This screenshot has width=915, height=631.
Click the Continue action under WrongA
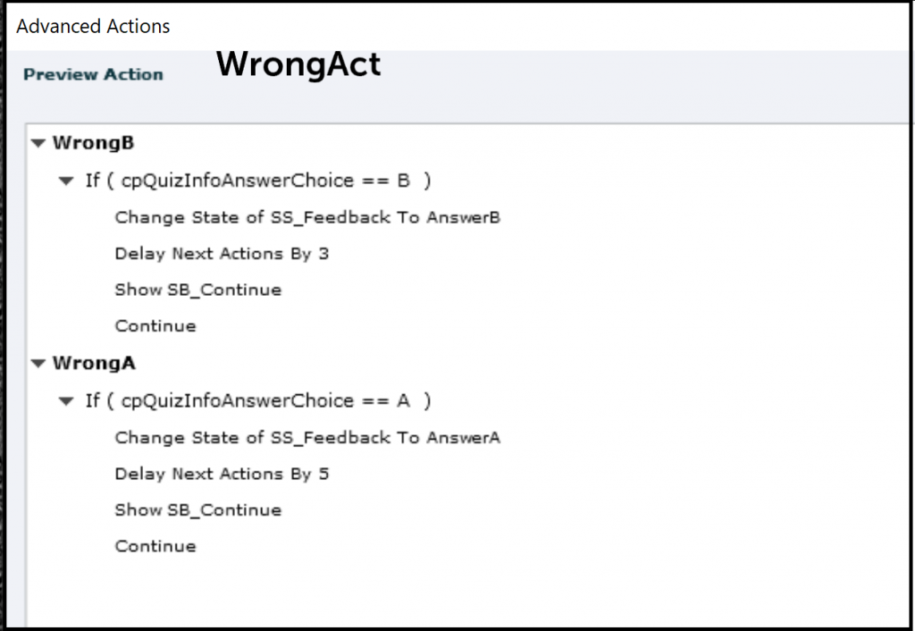(x=155, y=546)
